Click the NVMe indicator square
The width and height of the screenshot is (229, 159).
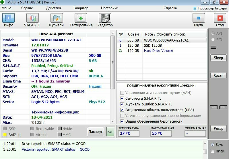click(60, 129)
